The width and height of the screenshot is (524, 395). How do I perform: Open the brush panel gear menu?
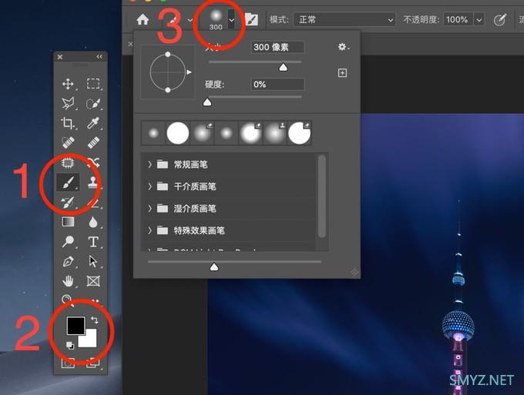(x=343, y=47)
